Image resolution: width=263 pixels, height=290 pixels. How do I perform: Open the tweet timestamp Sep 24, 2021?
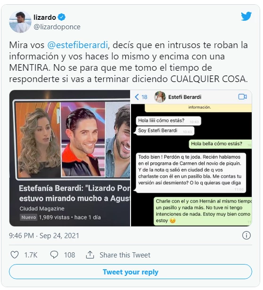pyautogui.click(x=59, y=236)
